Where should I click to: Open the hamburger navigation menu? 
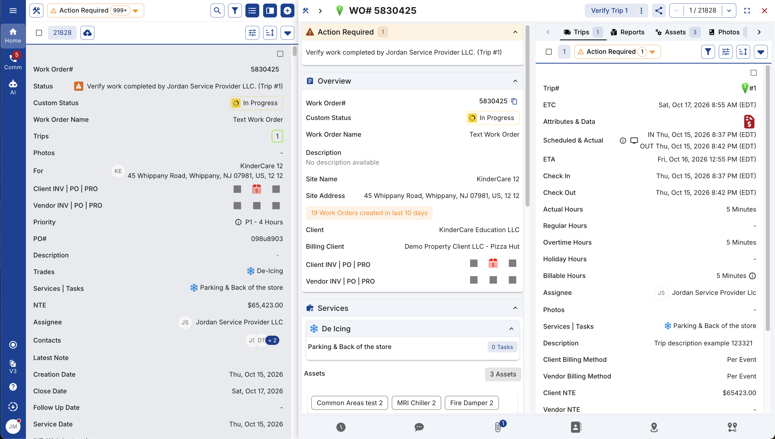[x=13, y=11]
